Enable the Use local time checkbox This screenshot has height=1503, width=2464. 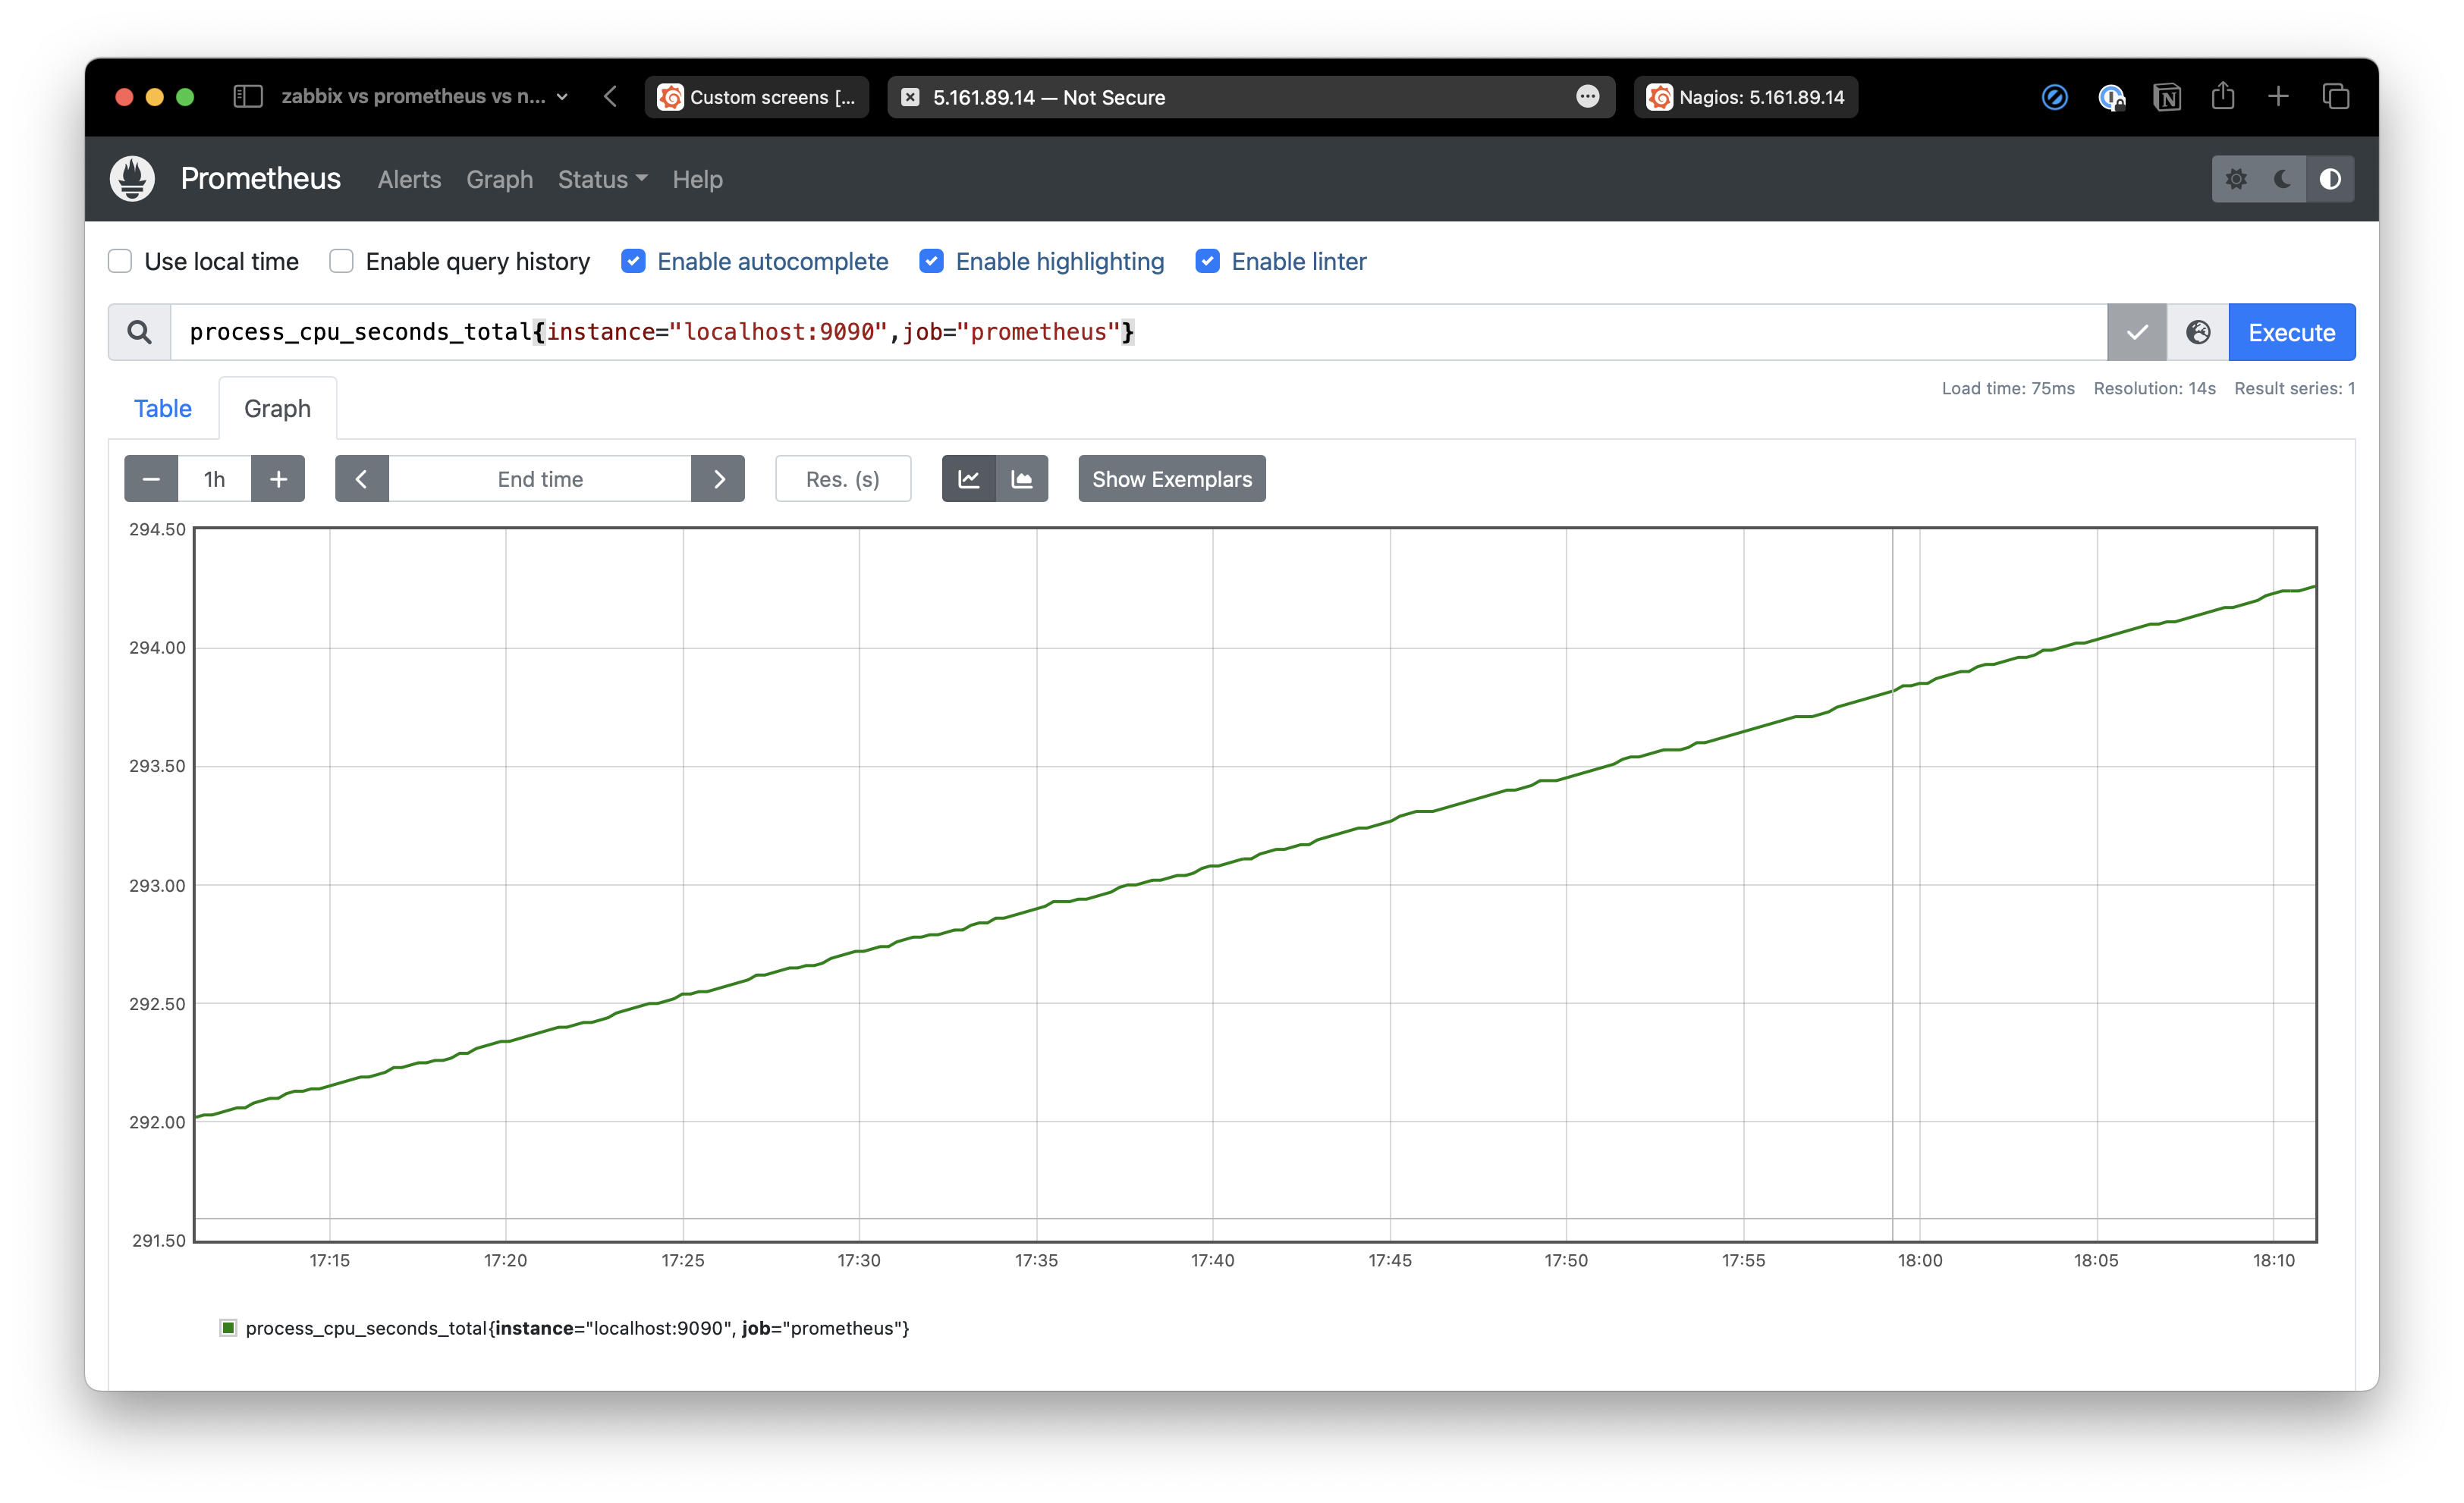119,261
